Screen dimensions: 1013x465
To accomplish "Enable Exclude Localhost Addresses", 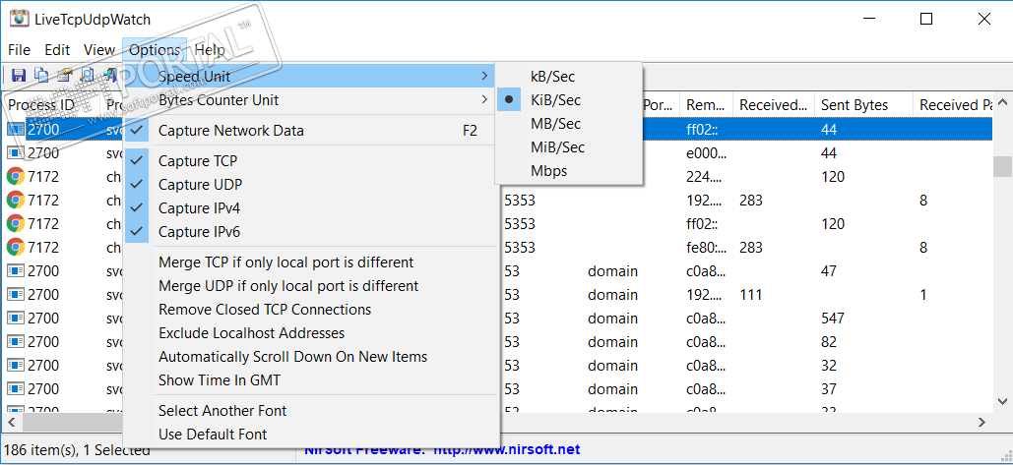I will tap(311, 333).
